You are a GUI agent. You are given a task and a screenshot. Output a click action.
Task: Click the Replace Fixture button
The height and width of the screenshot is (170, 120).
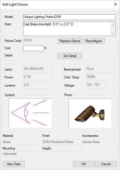(70, 41)
